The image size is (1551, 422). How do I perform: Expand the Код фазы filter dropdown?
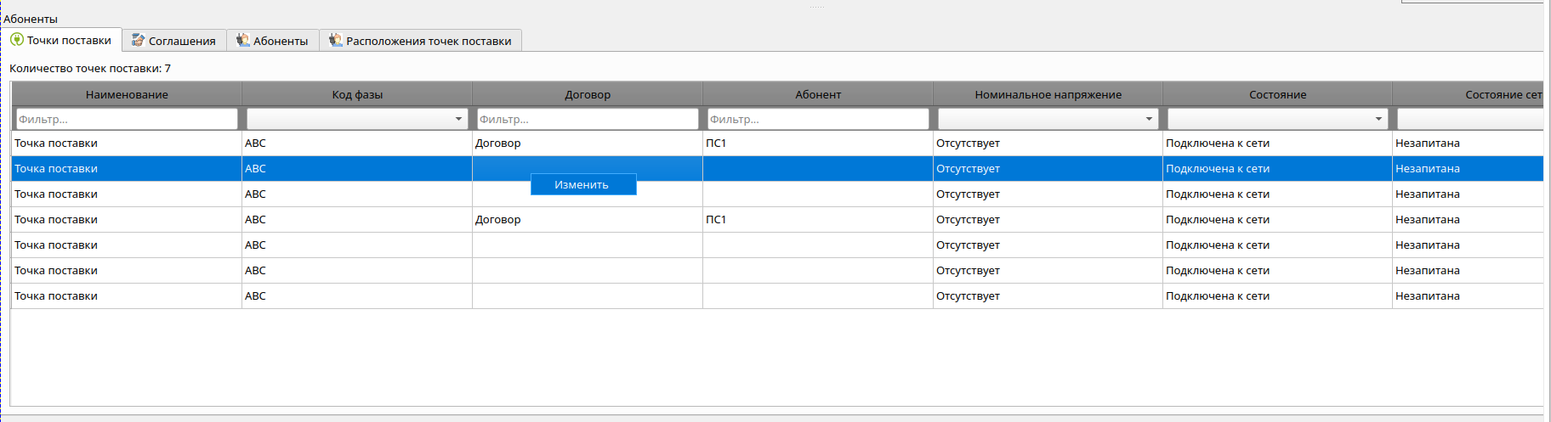pyautogui.click(x=458, y=119)
